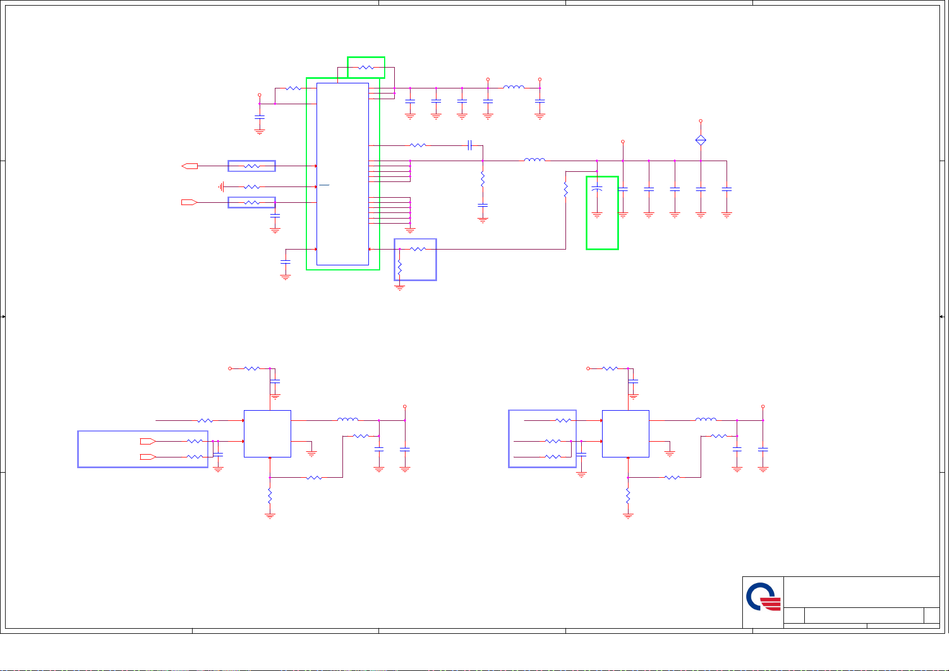Select vertical resistor beneath bottom-left IC
The width and height of the screenshot is (949, 671).
[x=270, y=496]
